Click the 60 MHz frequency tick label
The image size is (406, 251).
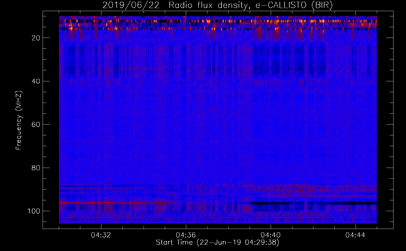36,124
